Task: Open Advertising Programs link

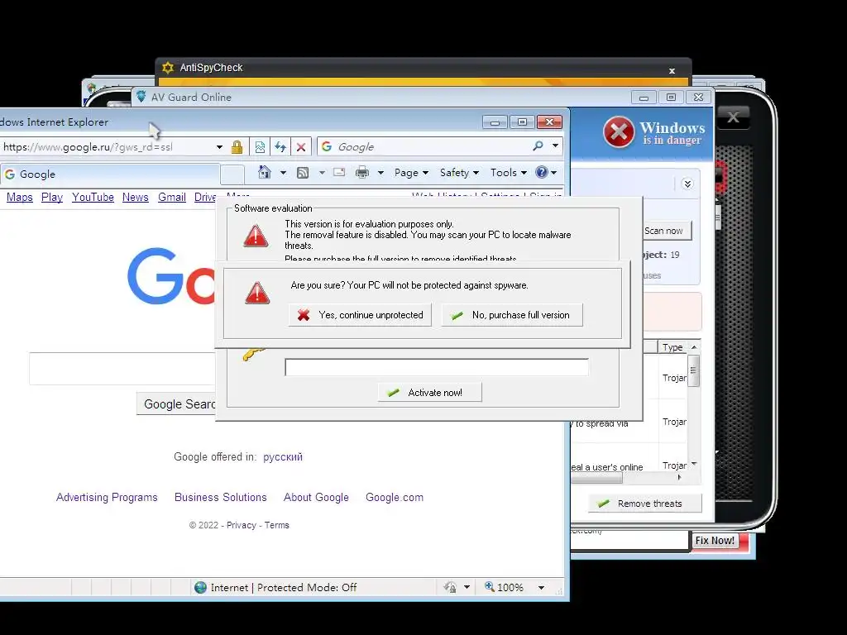Action: (107, 497)
